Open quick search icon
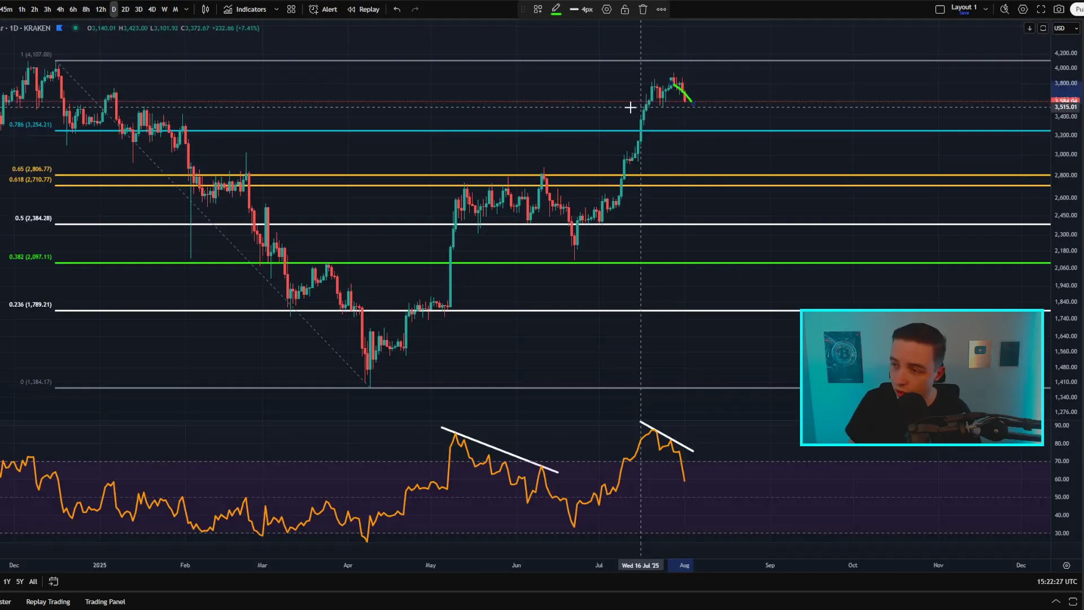This screenshot has width=1084, height=610. pyautogui.click(x=1004, y=10)
